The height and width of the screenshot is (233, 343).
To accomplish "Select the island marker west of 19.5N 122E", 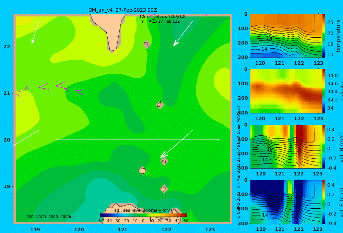I will (x=142, y=170).
